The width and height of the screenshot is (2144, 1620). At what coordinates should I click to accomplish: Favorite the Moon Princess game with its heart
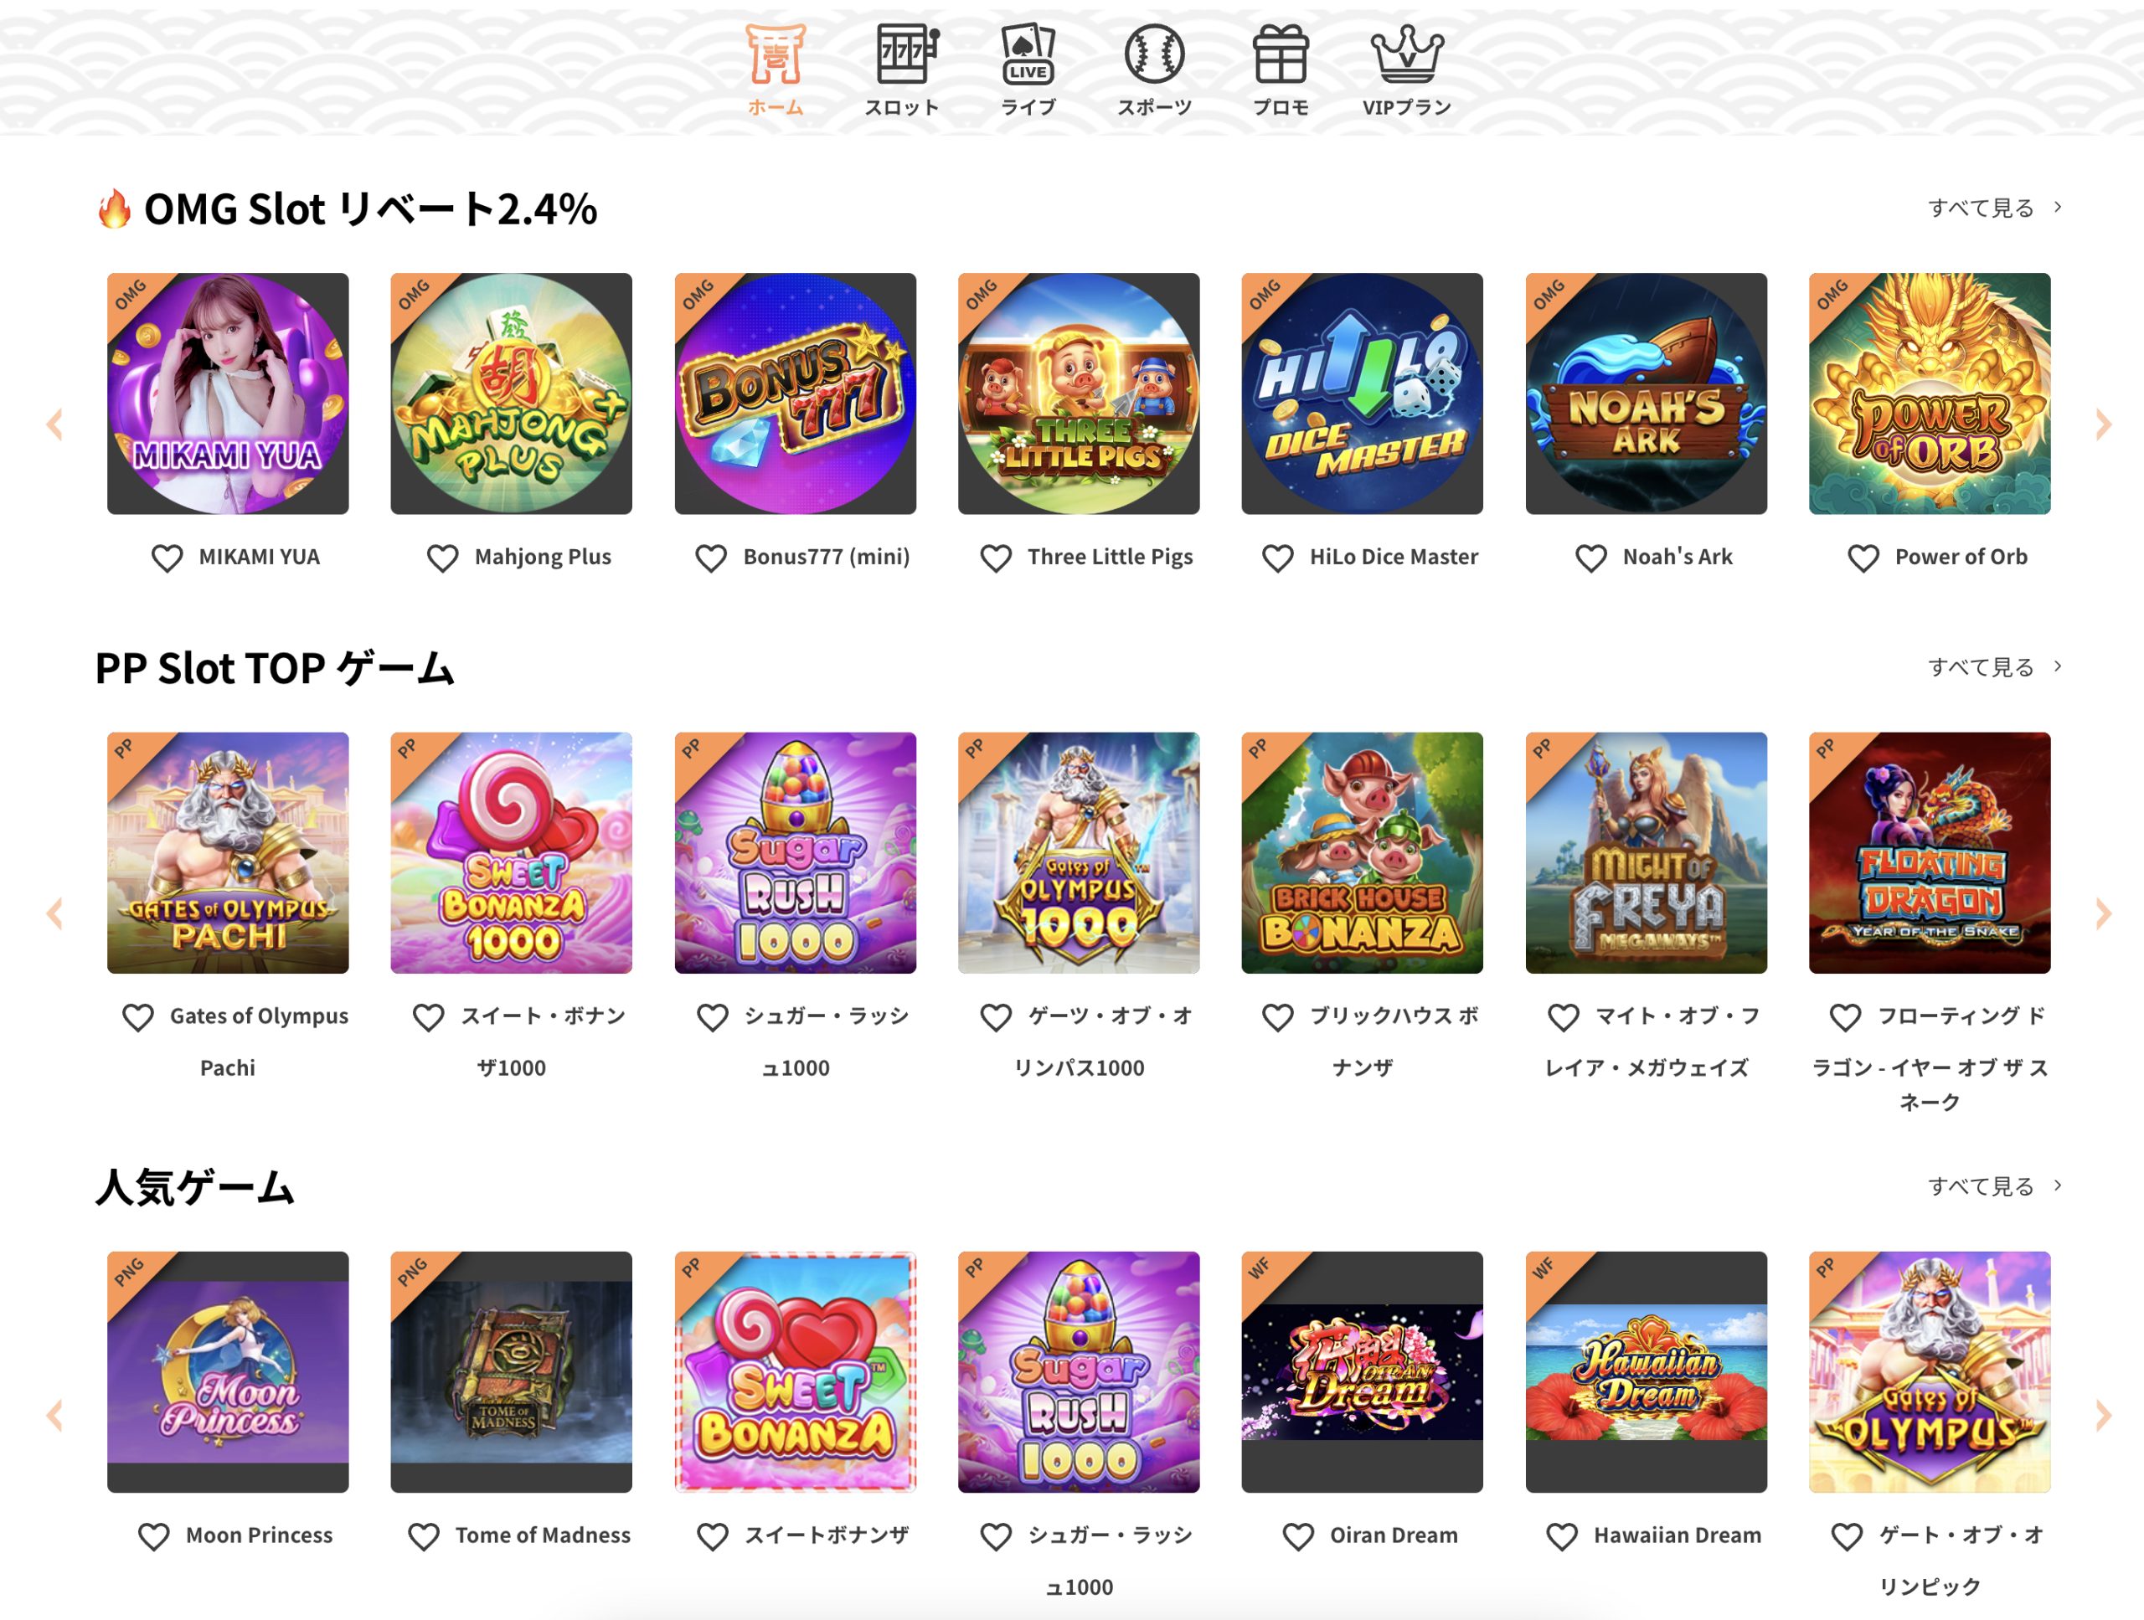[153, 1536]
